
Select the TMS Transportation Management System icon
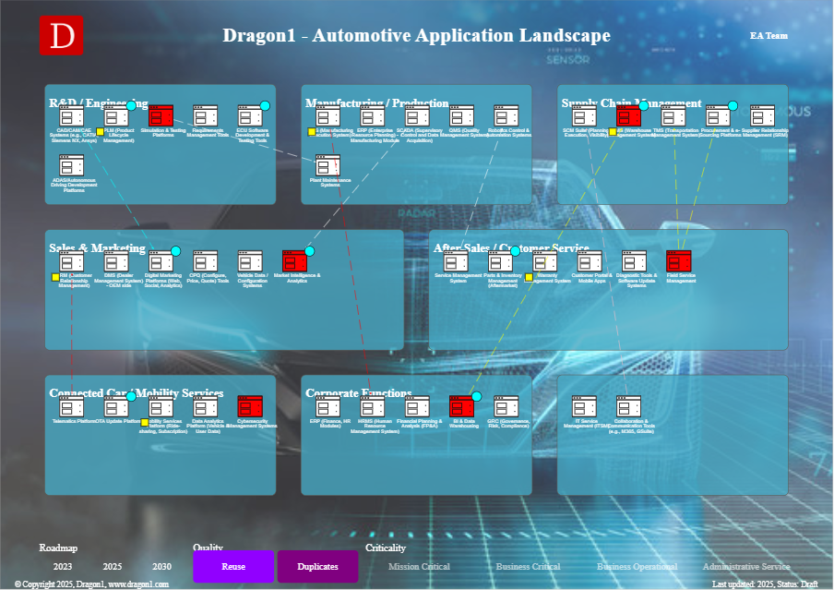pos(673,115)
